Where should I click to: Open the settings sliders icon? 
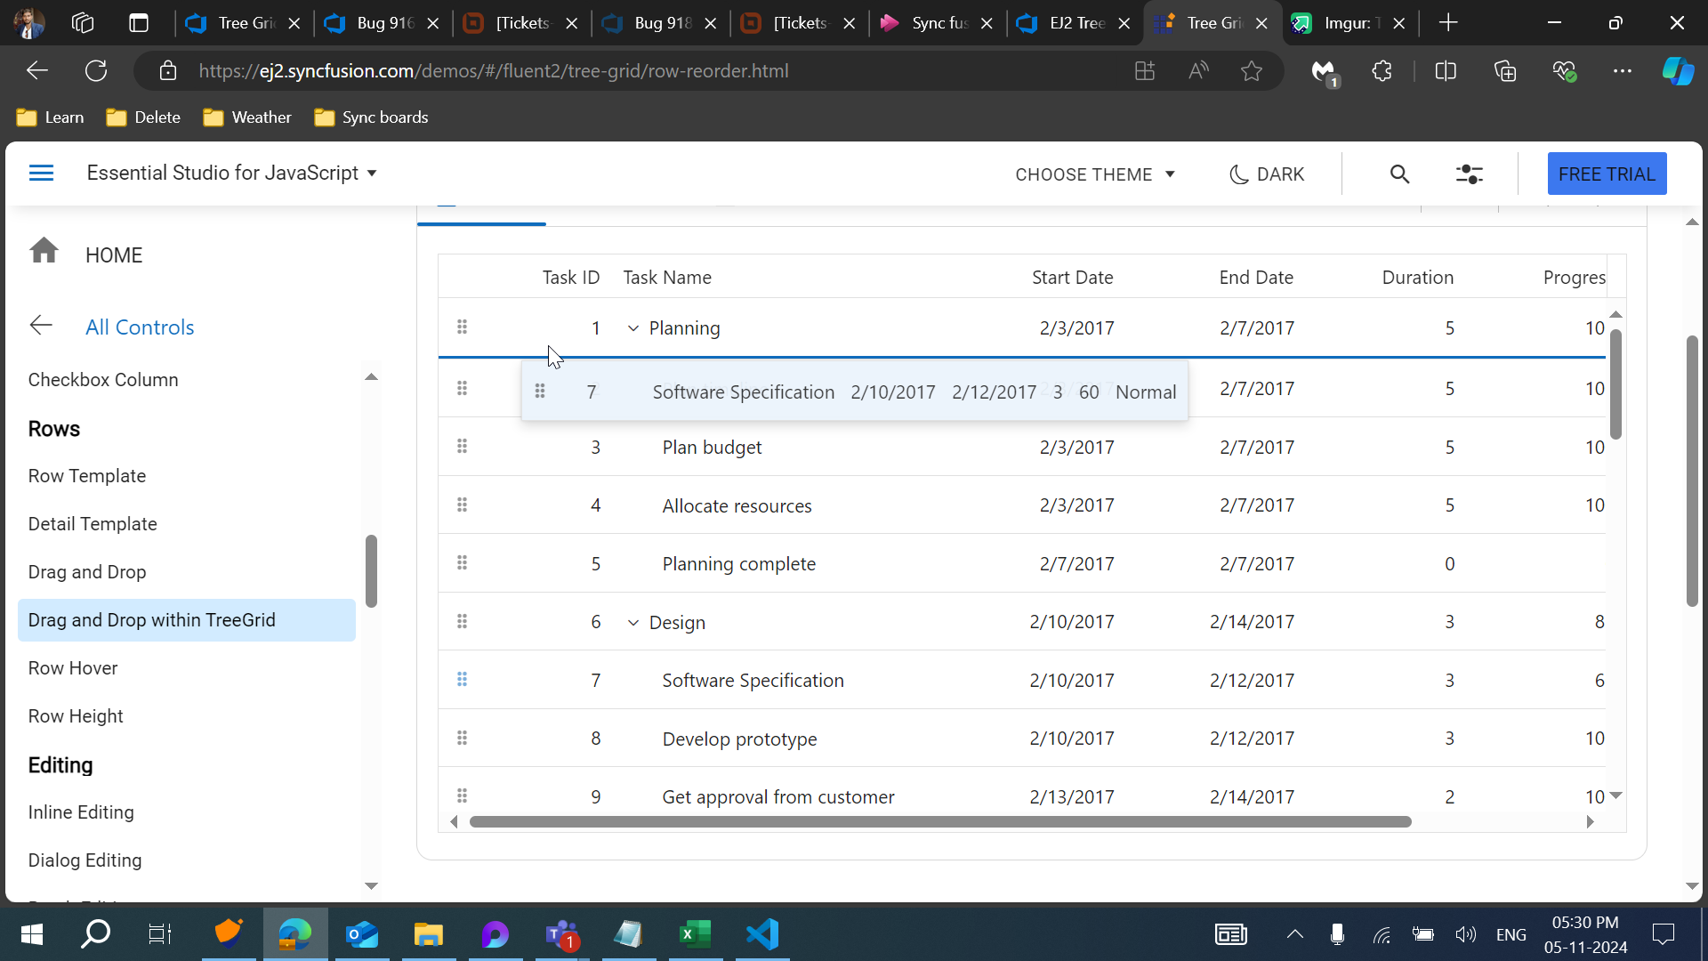point(1469,174)
